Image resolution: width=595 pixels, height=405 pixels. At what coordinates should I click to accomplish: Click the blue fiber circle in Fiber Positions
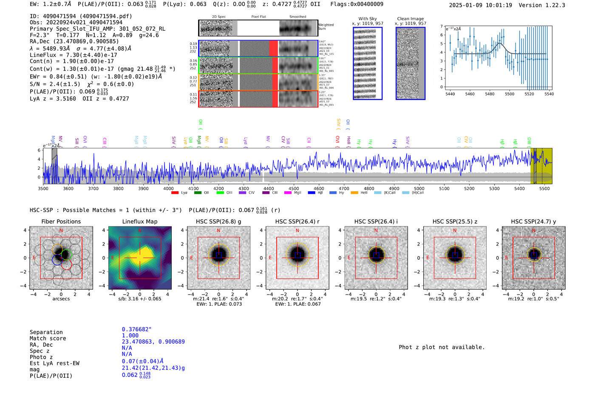click(57, 260)
